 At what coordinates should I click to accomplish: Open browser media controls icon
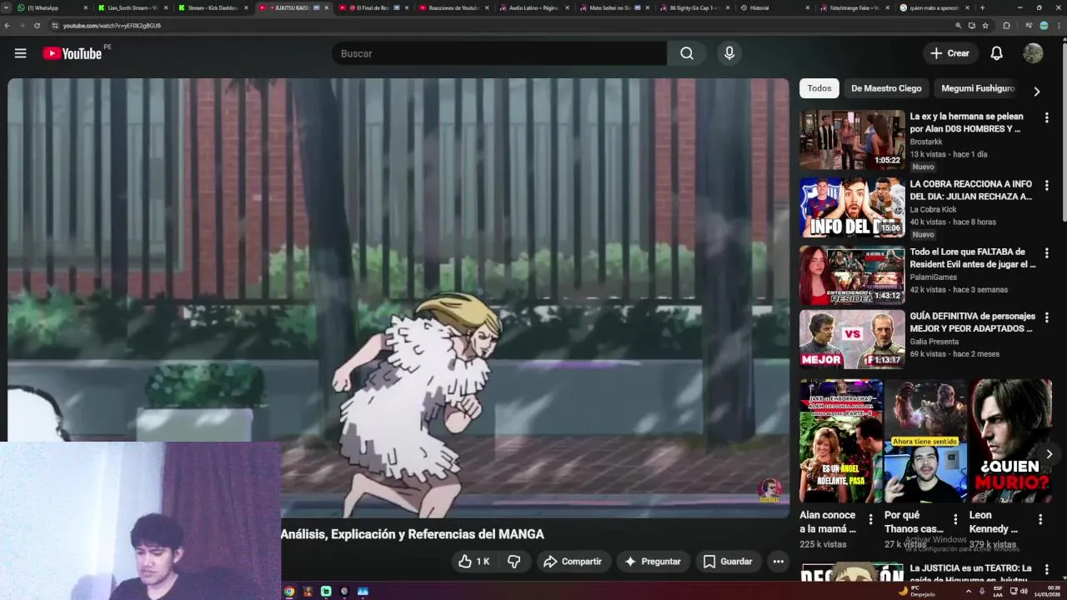(1030, 26)
